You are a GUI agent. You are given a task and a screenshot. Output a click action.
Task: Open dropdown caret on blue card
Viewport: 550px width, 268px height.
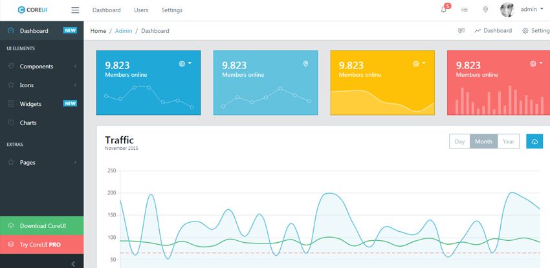pos(190,63)
